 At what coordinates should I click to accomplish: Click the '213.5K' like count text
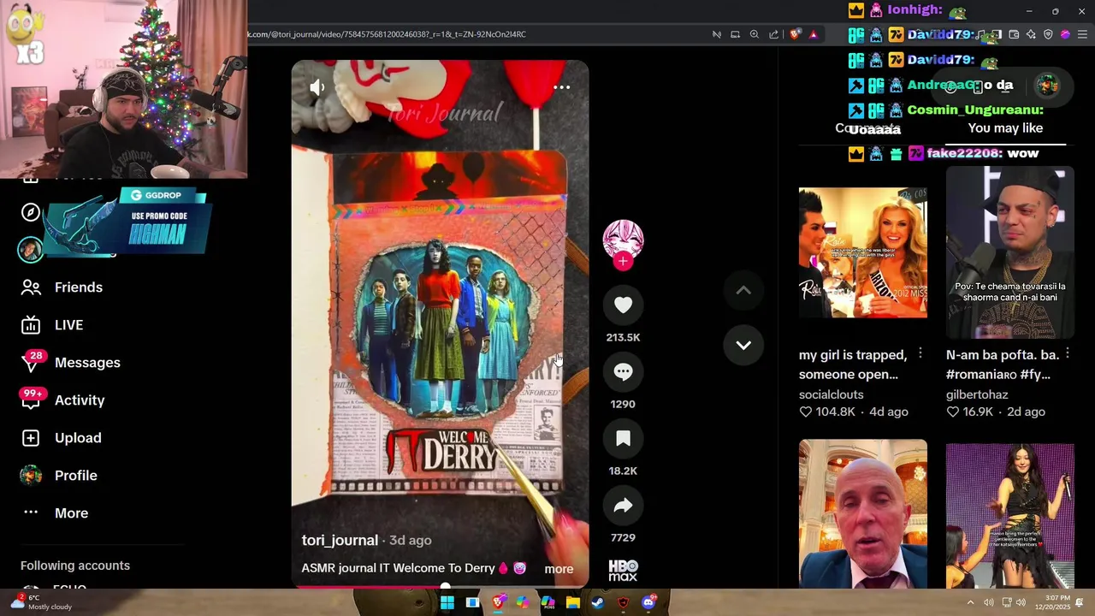(623, 337)
